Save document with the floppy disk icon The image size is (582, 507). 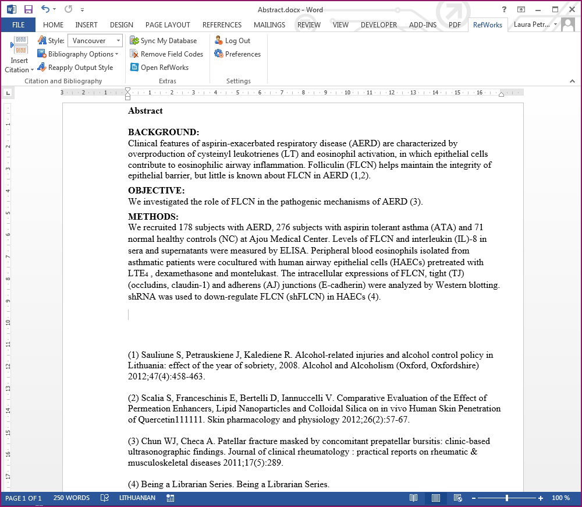28,9
